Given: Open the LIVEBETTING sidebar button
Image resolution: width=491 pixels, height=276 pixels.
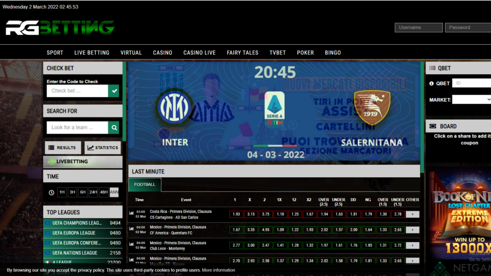Looking at the screenshot, I should pyautogui.click(x=83, y=161).
